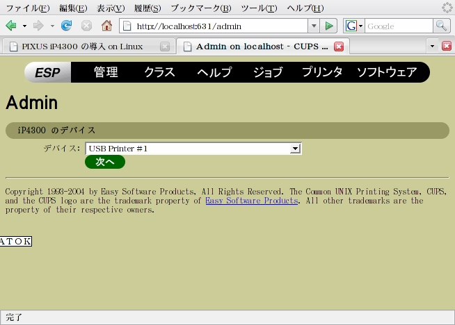The height and width of the screenshot is (325, 455).
Task: Reload the page with the refresh icon
Action: click(67, 26)
